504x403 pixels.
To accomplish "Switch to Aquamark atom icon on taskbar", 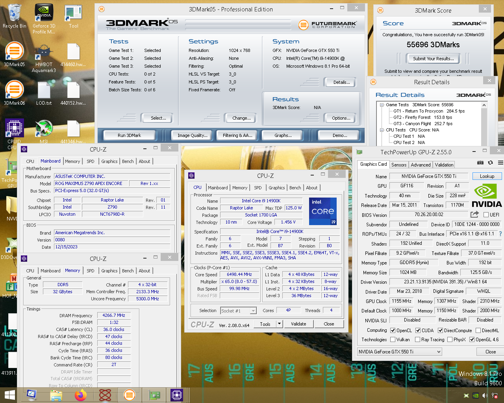I will point(105,395).
